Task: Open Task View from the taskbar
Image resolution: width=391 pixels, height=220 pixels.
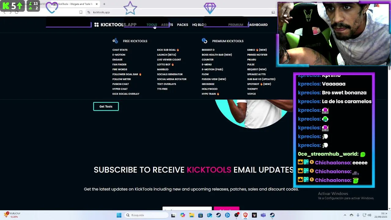Action: coord(173,215)
